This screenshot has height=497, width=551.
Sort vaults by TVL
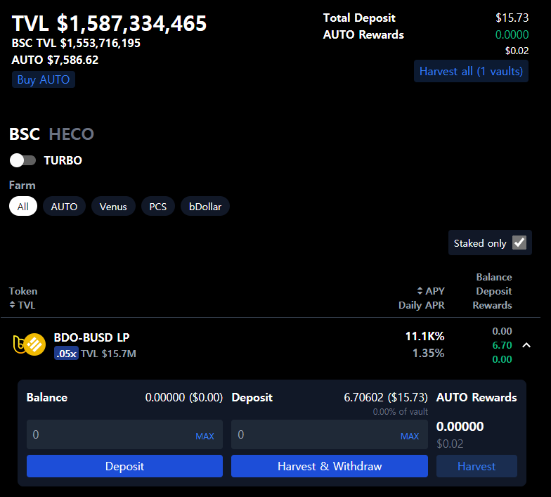click(22, 305)
